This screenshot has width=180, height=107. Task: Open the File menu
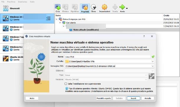[x=3, y=2]
